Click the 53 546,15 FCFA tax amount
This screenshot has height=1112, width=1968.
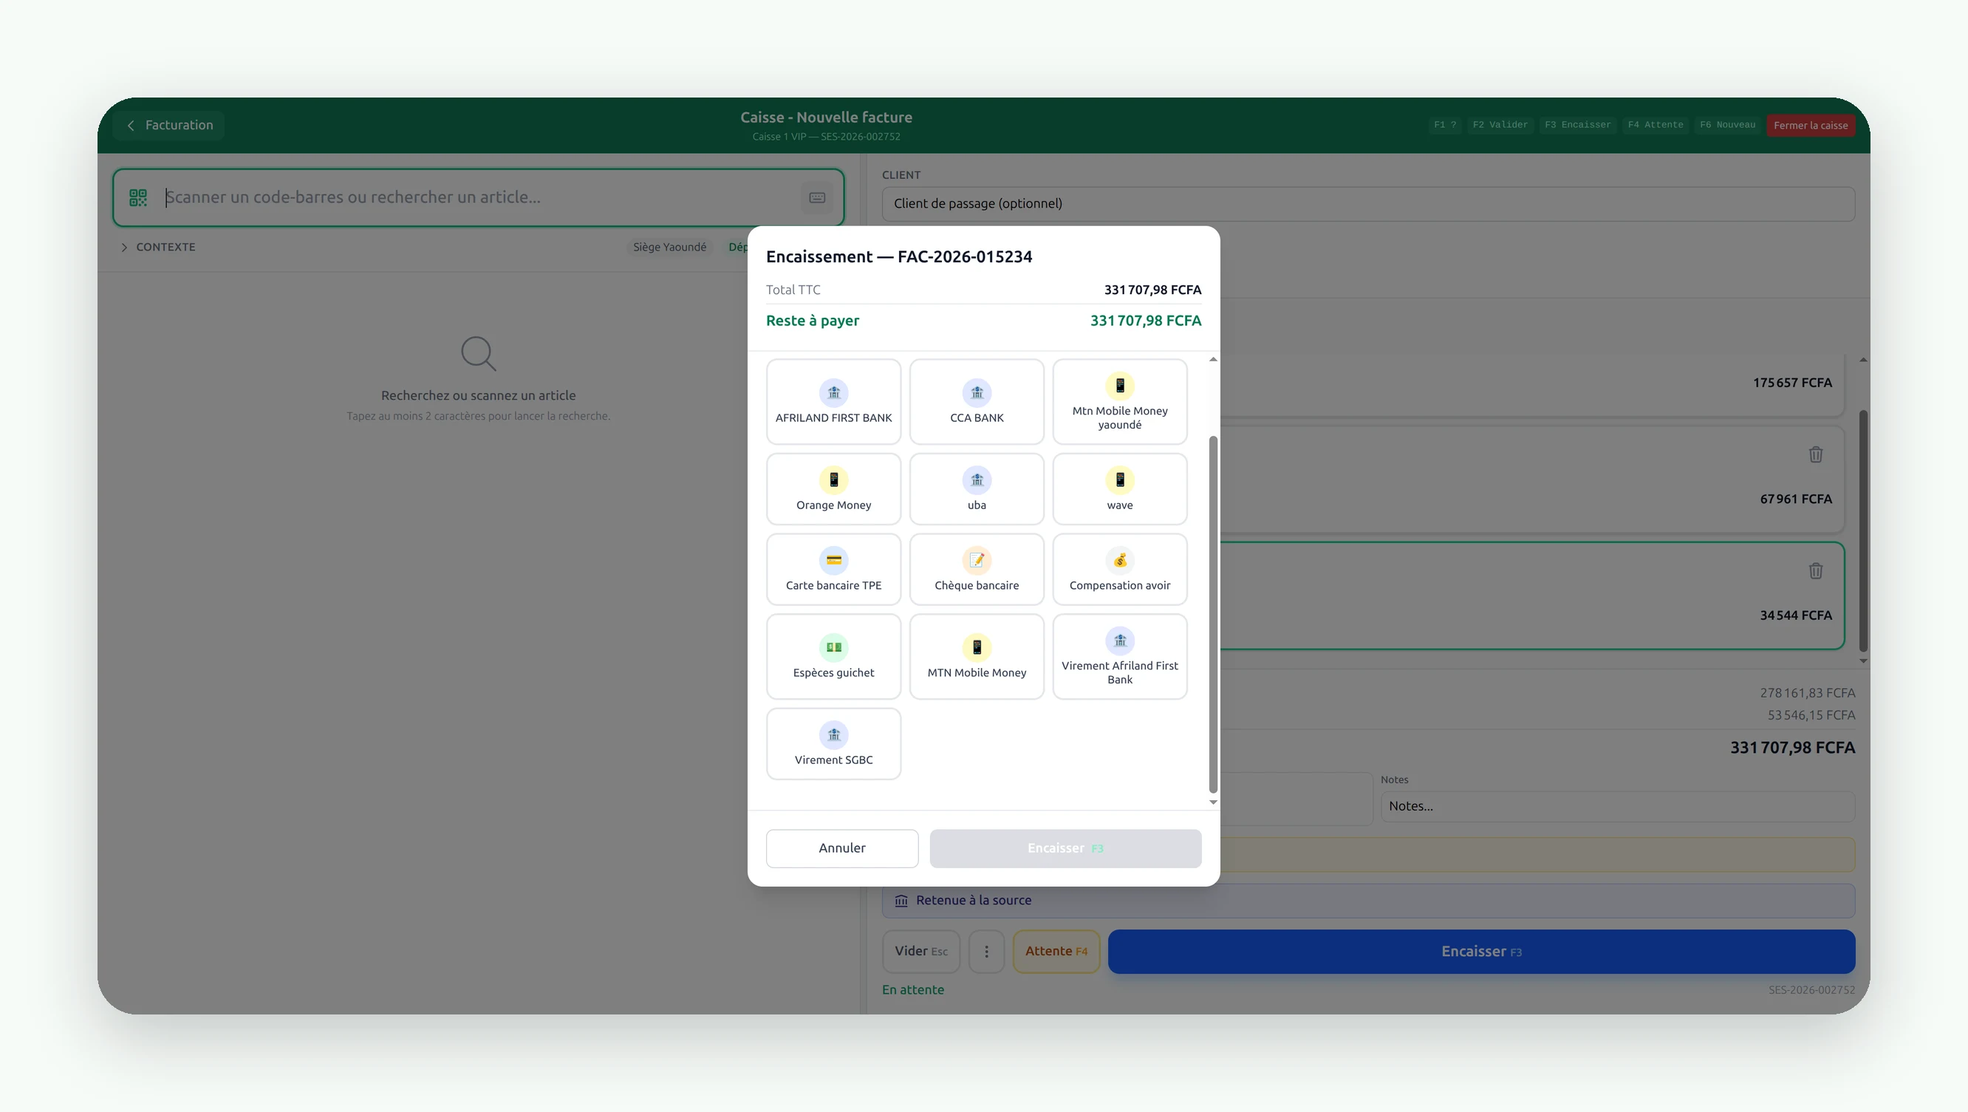(1811, 715)
